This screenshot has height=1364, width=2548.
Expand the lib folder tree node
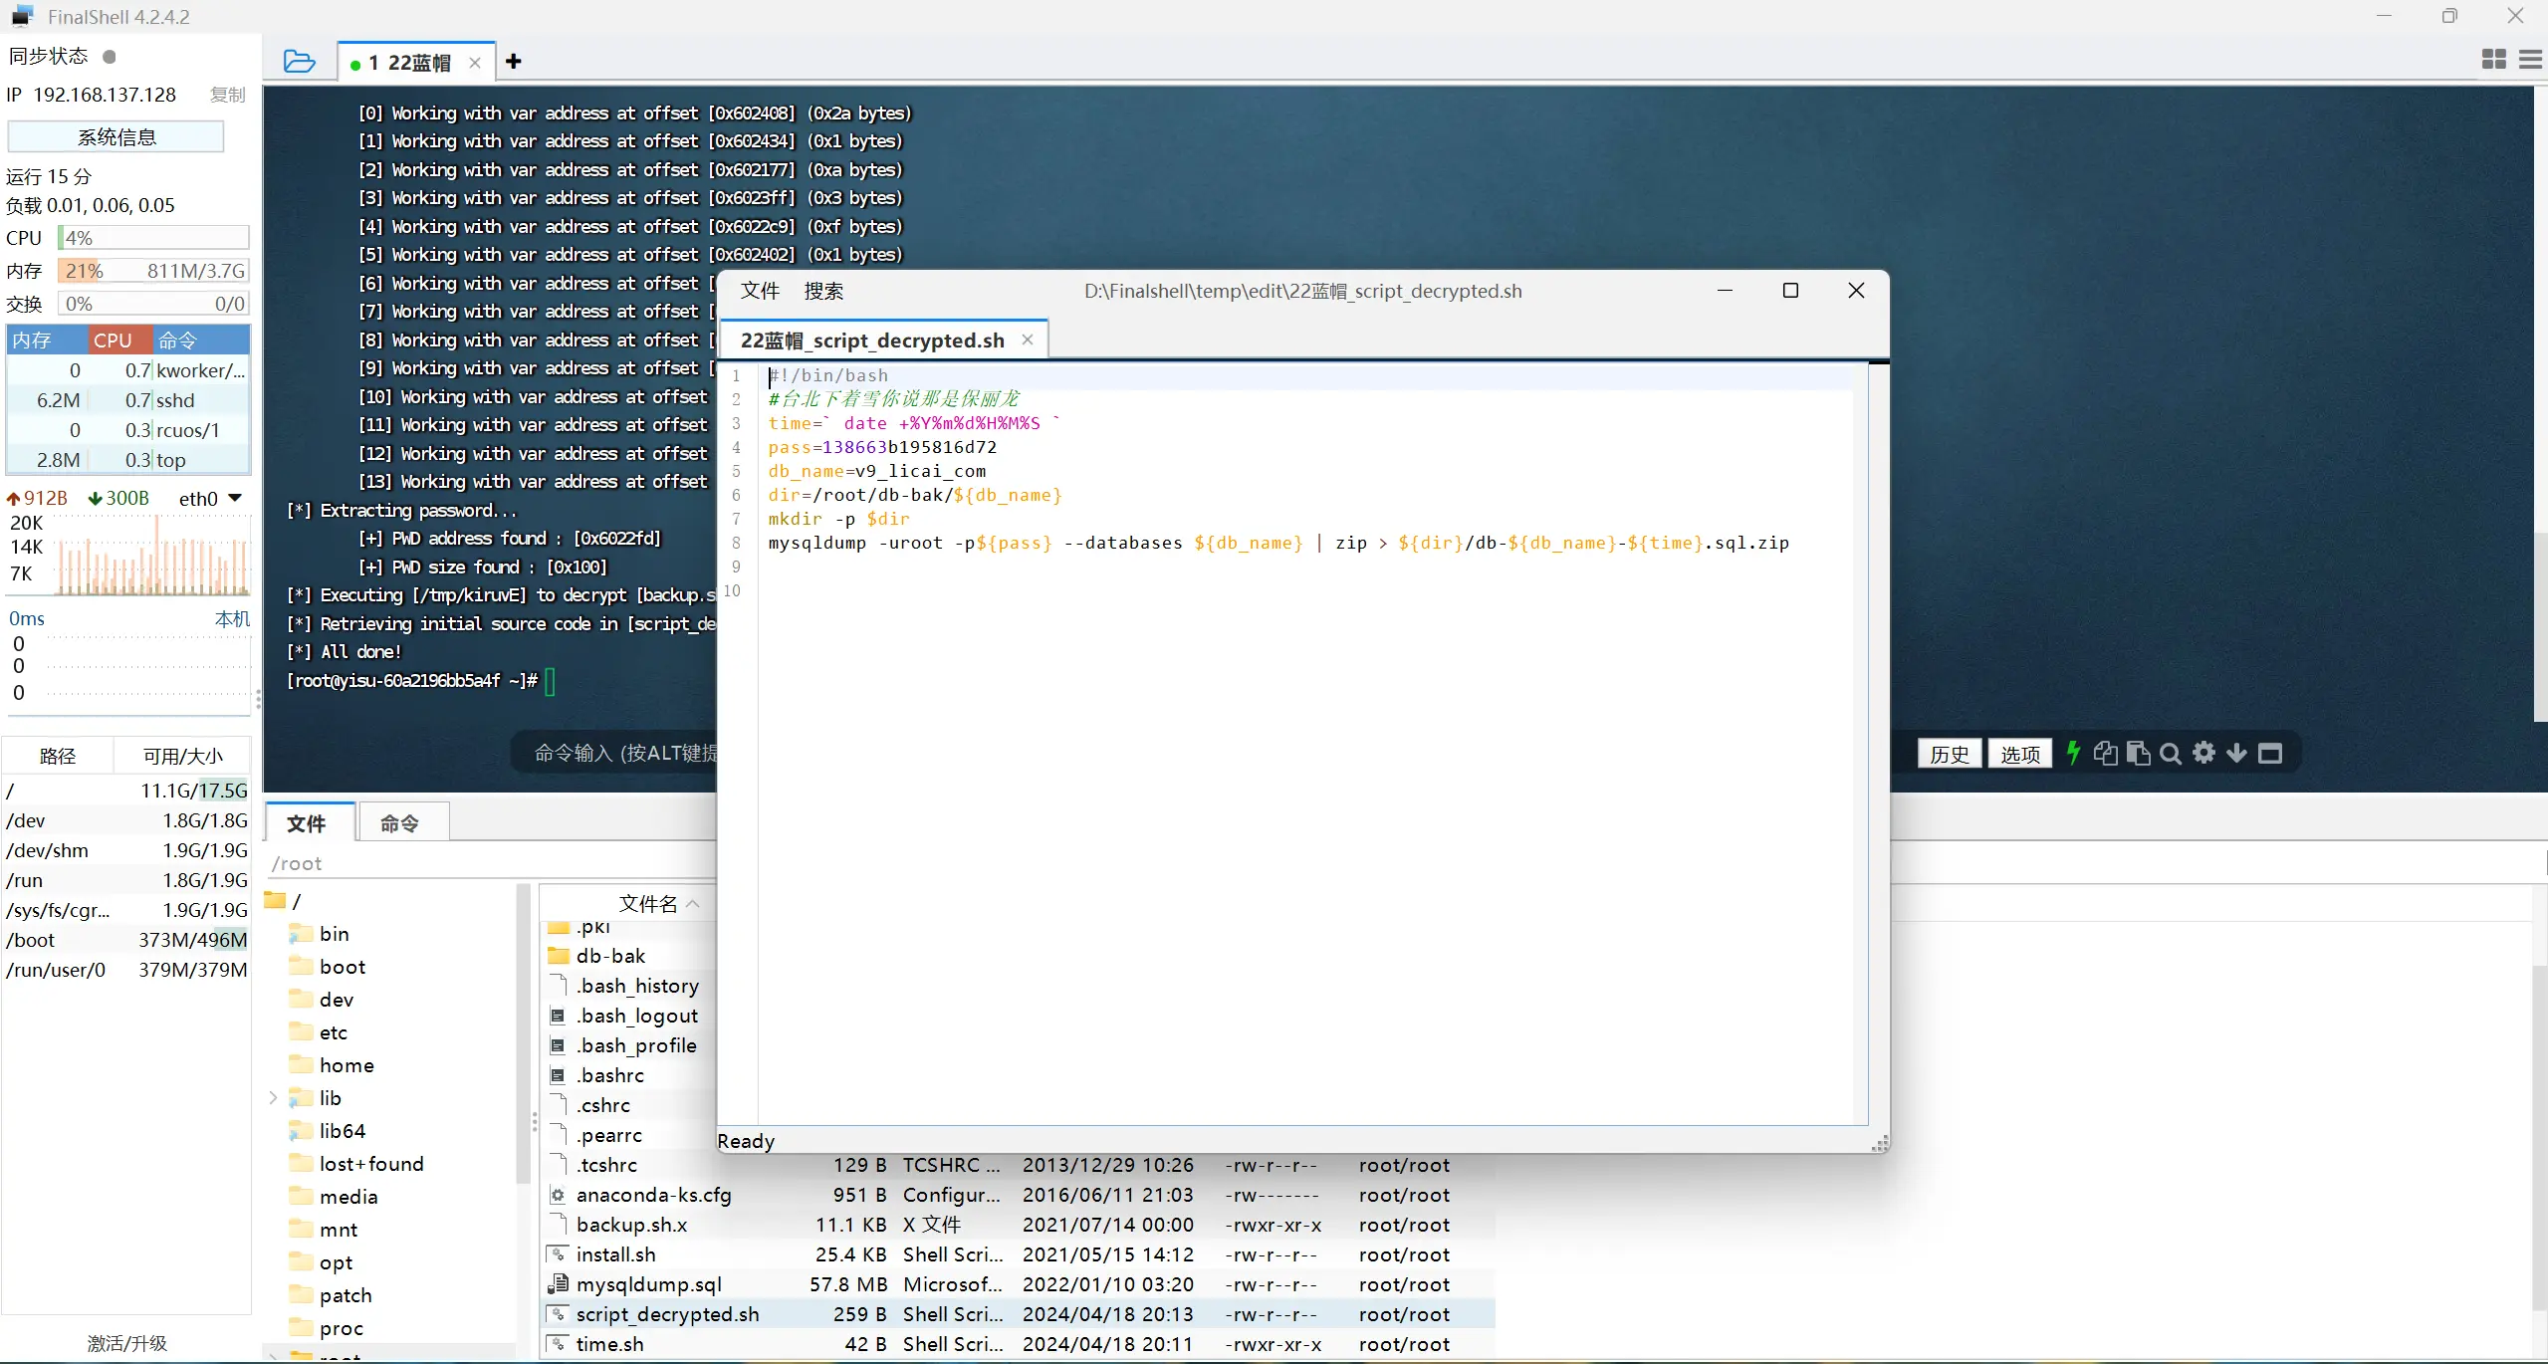pyautogui.click(x=273, y=1097)
